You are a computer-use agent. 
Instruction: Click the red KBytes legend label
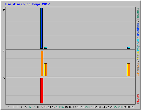click(x=138, y=99)
